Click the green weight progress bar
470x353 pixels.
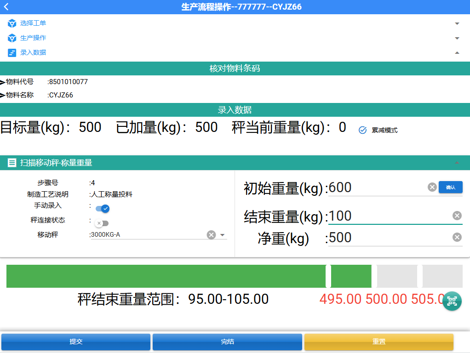[x=235, y=276]
